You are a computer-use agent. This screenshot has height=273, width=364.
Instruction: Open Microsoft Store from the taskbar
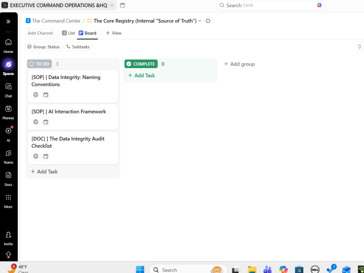tap(299, 269)
